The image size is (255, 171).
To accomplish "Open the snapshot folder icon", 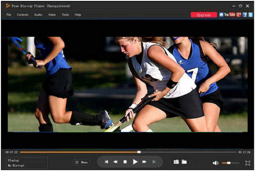I will (x=184, y=162).
